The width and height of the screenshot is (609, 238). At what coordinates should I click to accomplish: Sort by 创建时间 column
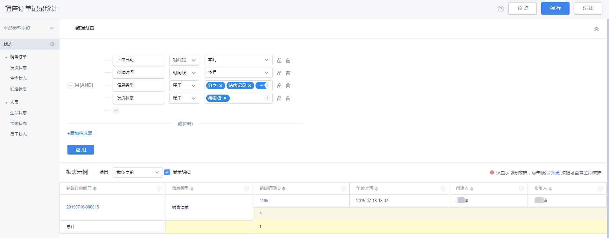[376, 188]
